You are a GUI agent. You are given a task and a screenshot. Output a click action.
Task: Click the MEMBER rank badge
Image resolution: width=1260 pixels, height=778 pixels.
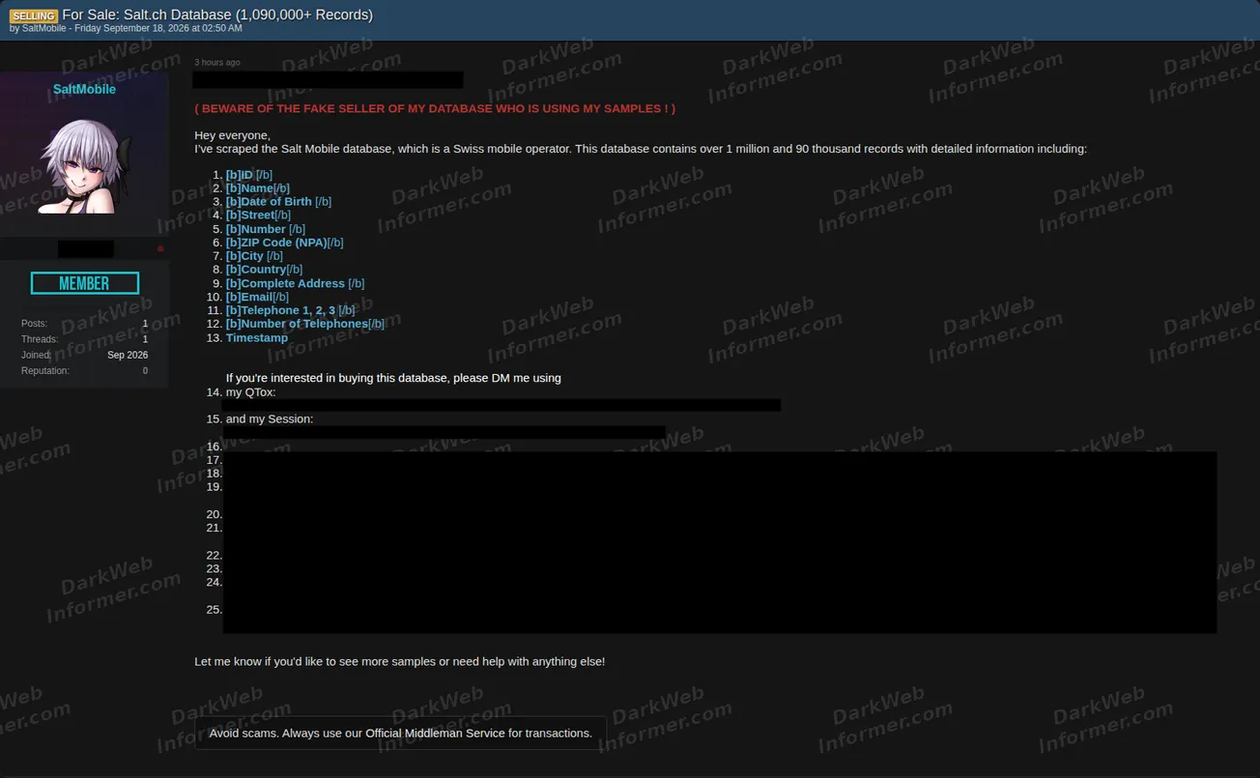(85, 283)
